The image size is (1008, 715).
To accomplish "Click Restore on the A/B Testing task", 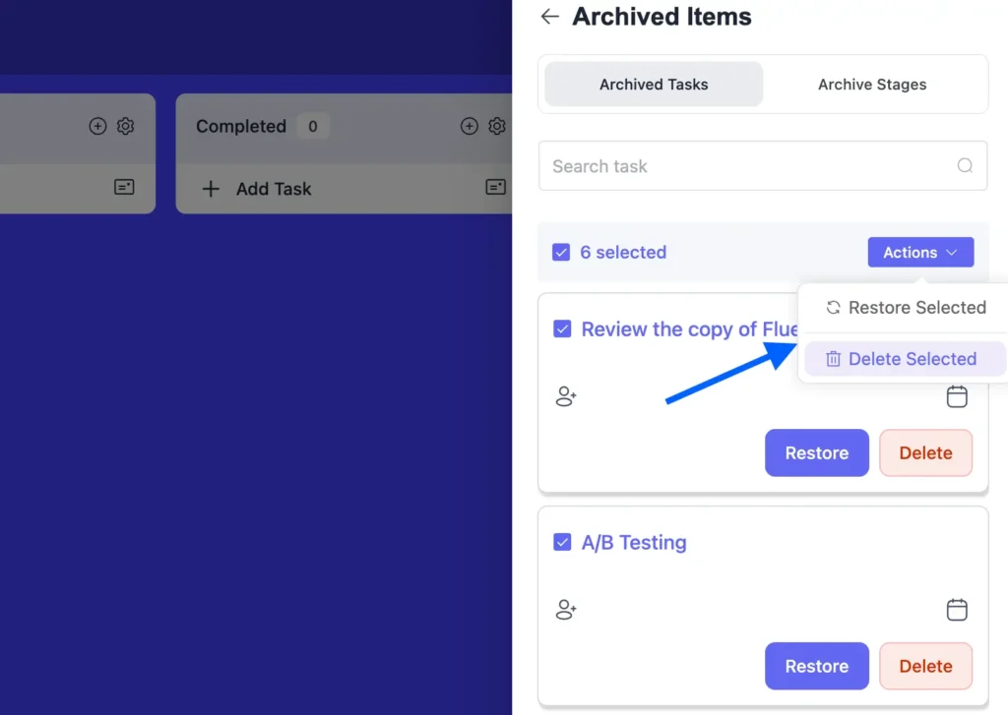I will pyautogui.click(x=816, y=666).
